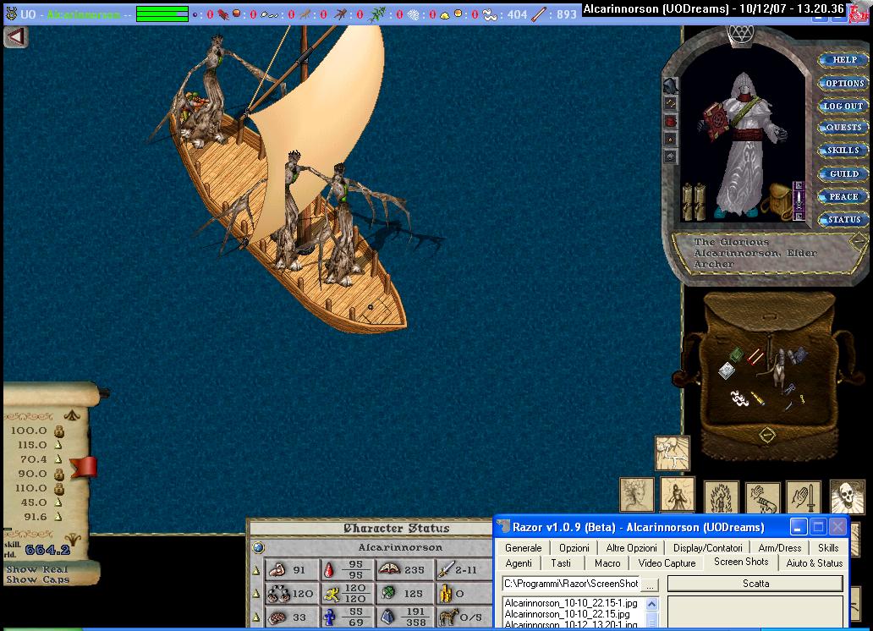Image resolution: width=873 pixels, height=631 pixels.
Task: Open the backpack icon on paperdoll
Action: [x=777, y=201]
